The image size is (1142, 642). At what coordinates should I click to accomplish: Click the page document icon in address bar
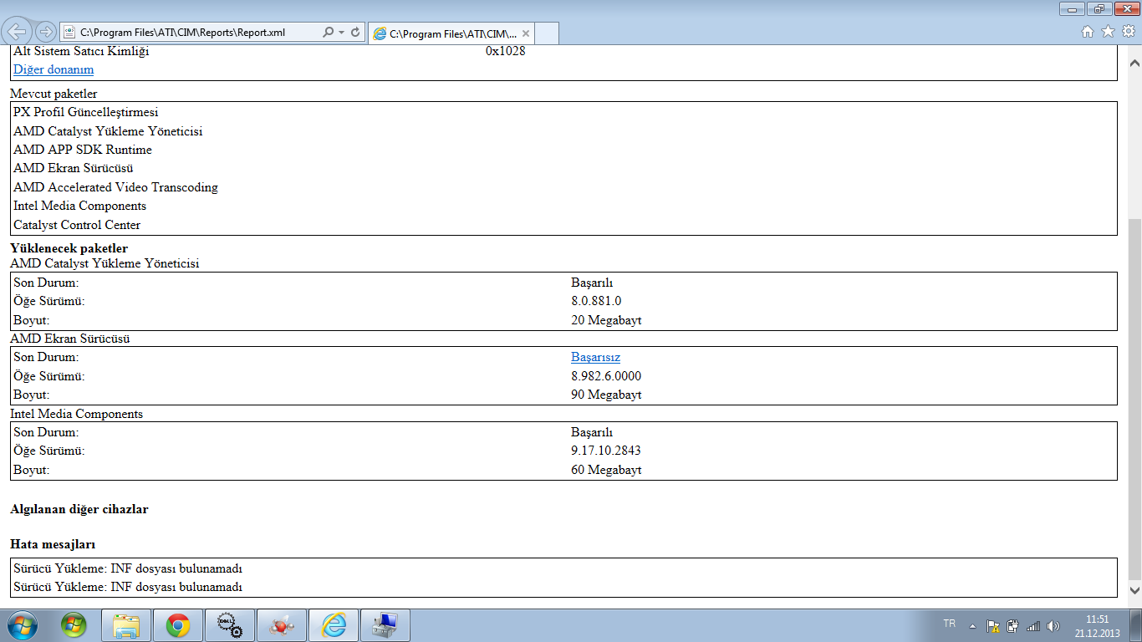[x=69, y=33]
